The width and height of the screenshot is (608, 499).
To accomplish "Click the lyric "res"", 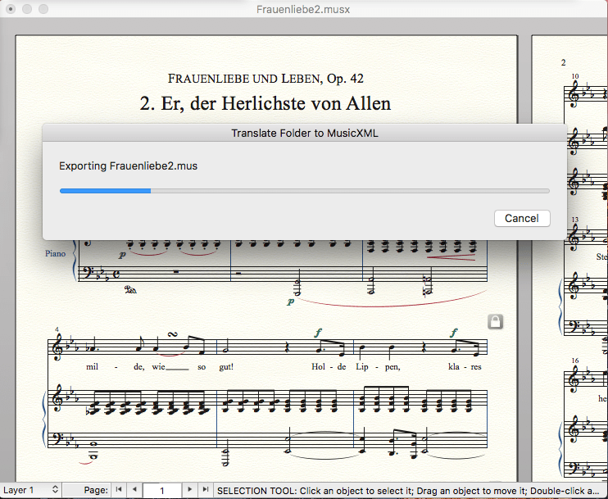I will (476, 367).
